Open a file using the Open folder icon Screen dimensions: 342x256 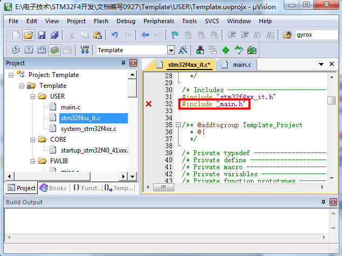[29, 35]
